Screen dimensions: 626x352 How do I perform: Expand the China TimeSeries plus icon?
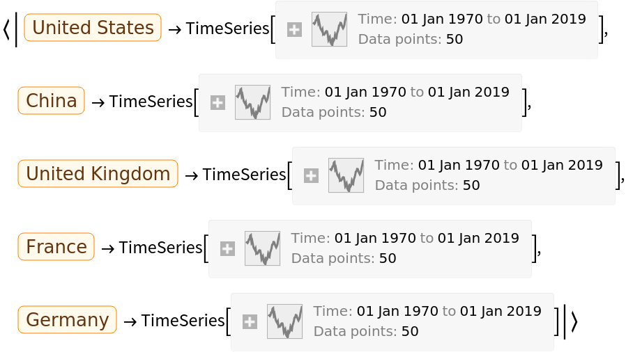pyautogui.click(x=217, y=103)
